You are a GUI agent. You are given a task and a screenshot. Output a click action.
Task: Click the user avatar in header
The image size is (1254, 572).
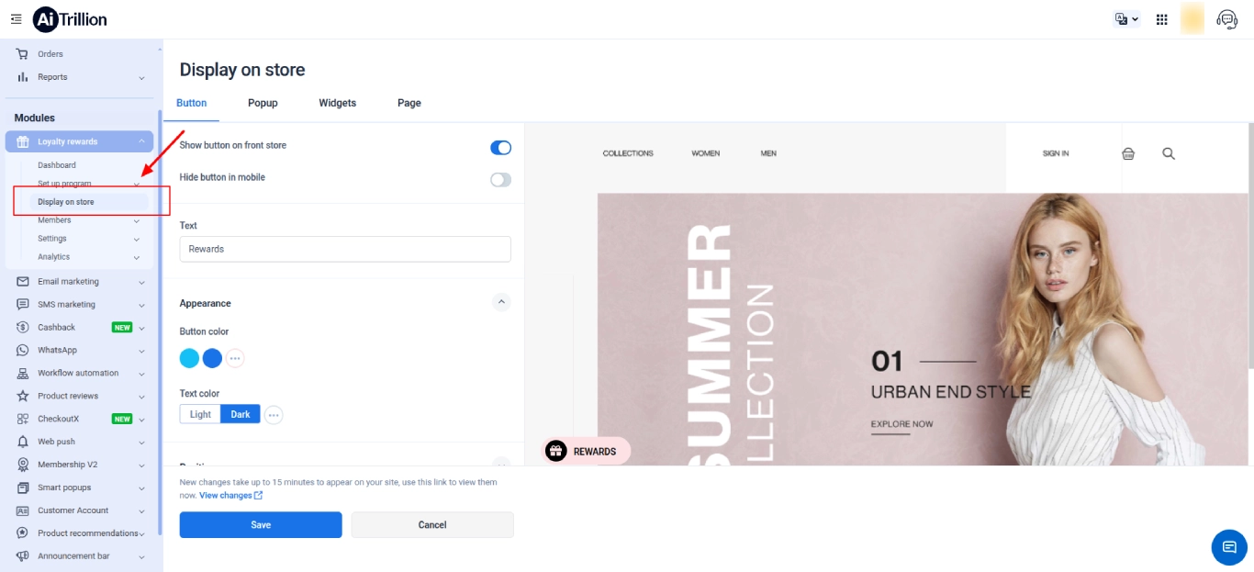click(x=1192, y=19)
